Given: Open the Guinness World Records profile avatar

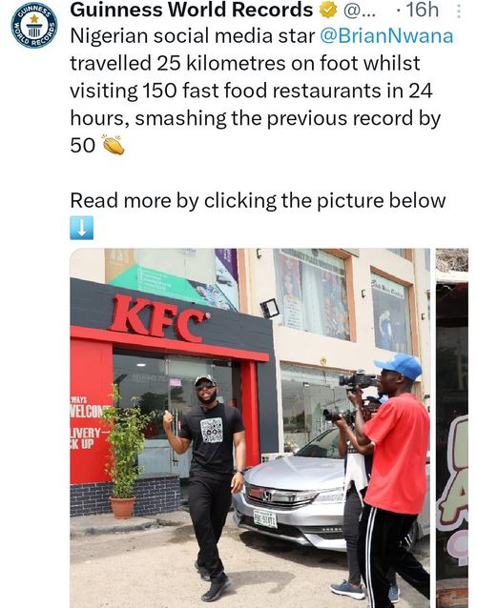Looking at the screenshot, I should click(34, 25).
